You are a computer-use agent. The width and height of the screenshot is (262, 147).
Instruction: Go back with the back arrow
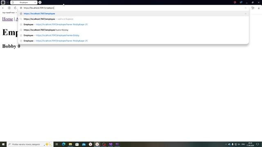click(3, 8)
